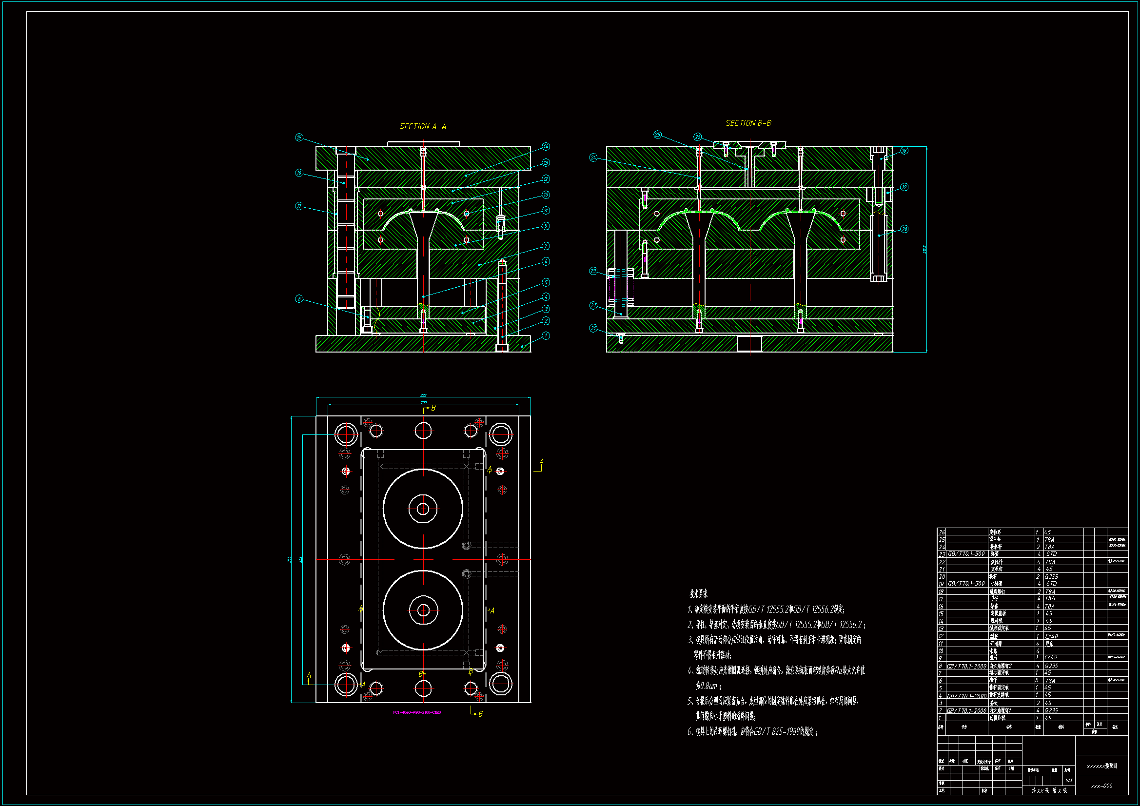
Task: Select balloon number 21 in Section B-B
Action: (x=593, y=328)
